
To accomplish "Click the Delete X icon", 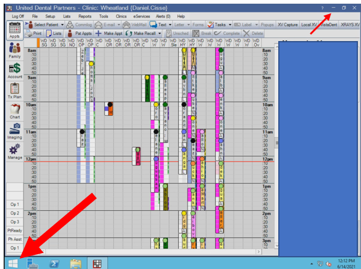I will click(x=246, y=33).
